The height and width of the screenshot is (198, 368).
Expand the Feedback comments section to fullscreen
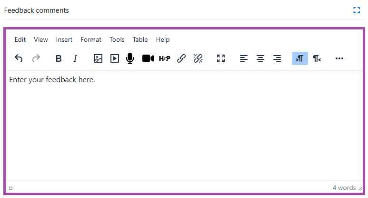(x=357, y=10)
